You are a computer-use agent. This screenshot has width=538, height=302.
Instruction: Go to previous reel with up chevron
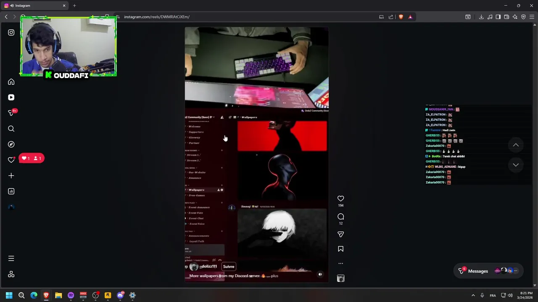click(516, 145)
